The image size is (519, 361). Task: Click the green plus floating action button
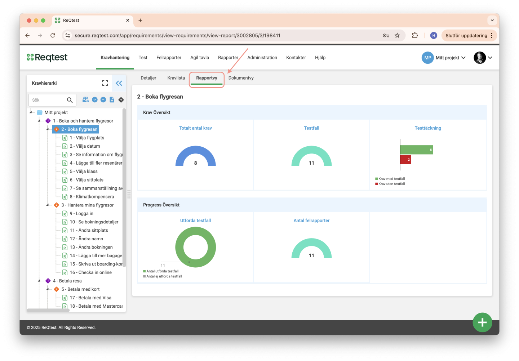click(482, 322)
